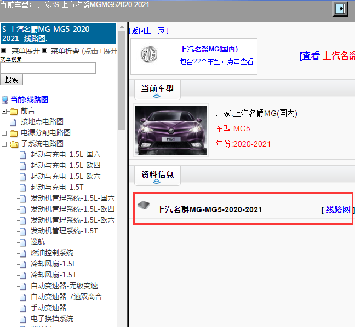
Task: Click the 自动变速器-7速双离合 label
Action: (x=66, y=296)
